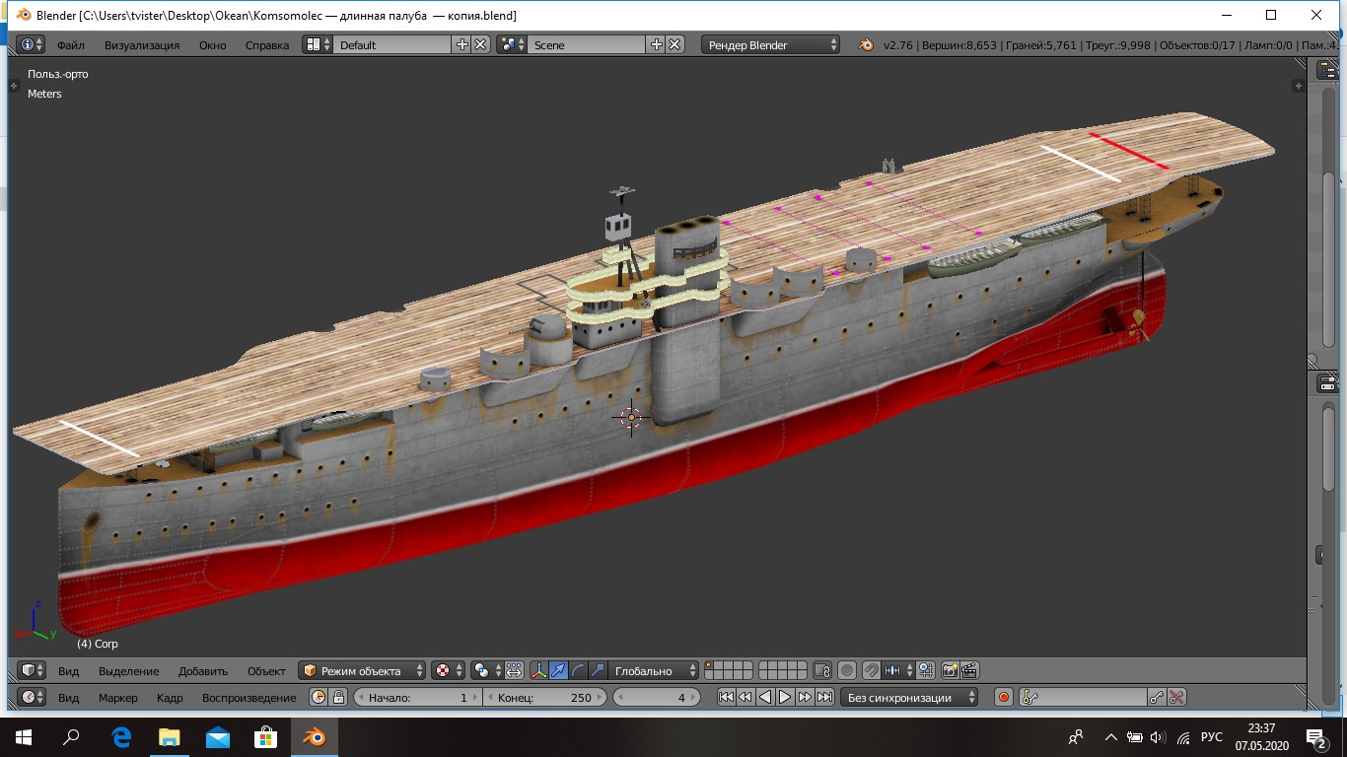Toggle snap magnet in 3D view header
This screenshot has width=1347, height=757.
[871, 671]
